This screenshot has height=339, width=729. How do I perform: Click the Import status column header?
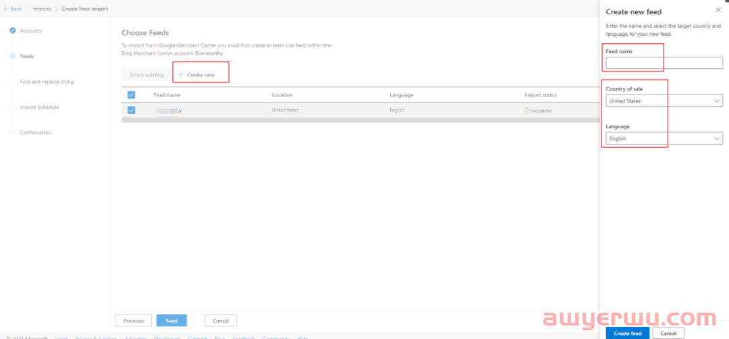pyautogui.click(x=540, y=95)
